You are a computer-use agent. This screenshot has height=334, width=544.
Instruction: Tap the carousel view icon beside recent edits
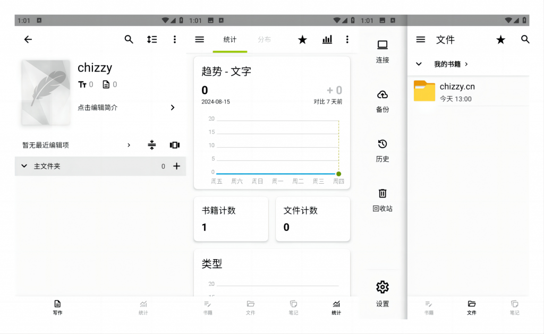(175, 145)
